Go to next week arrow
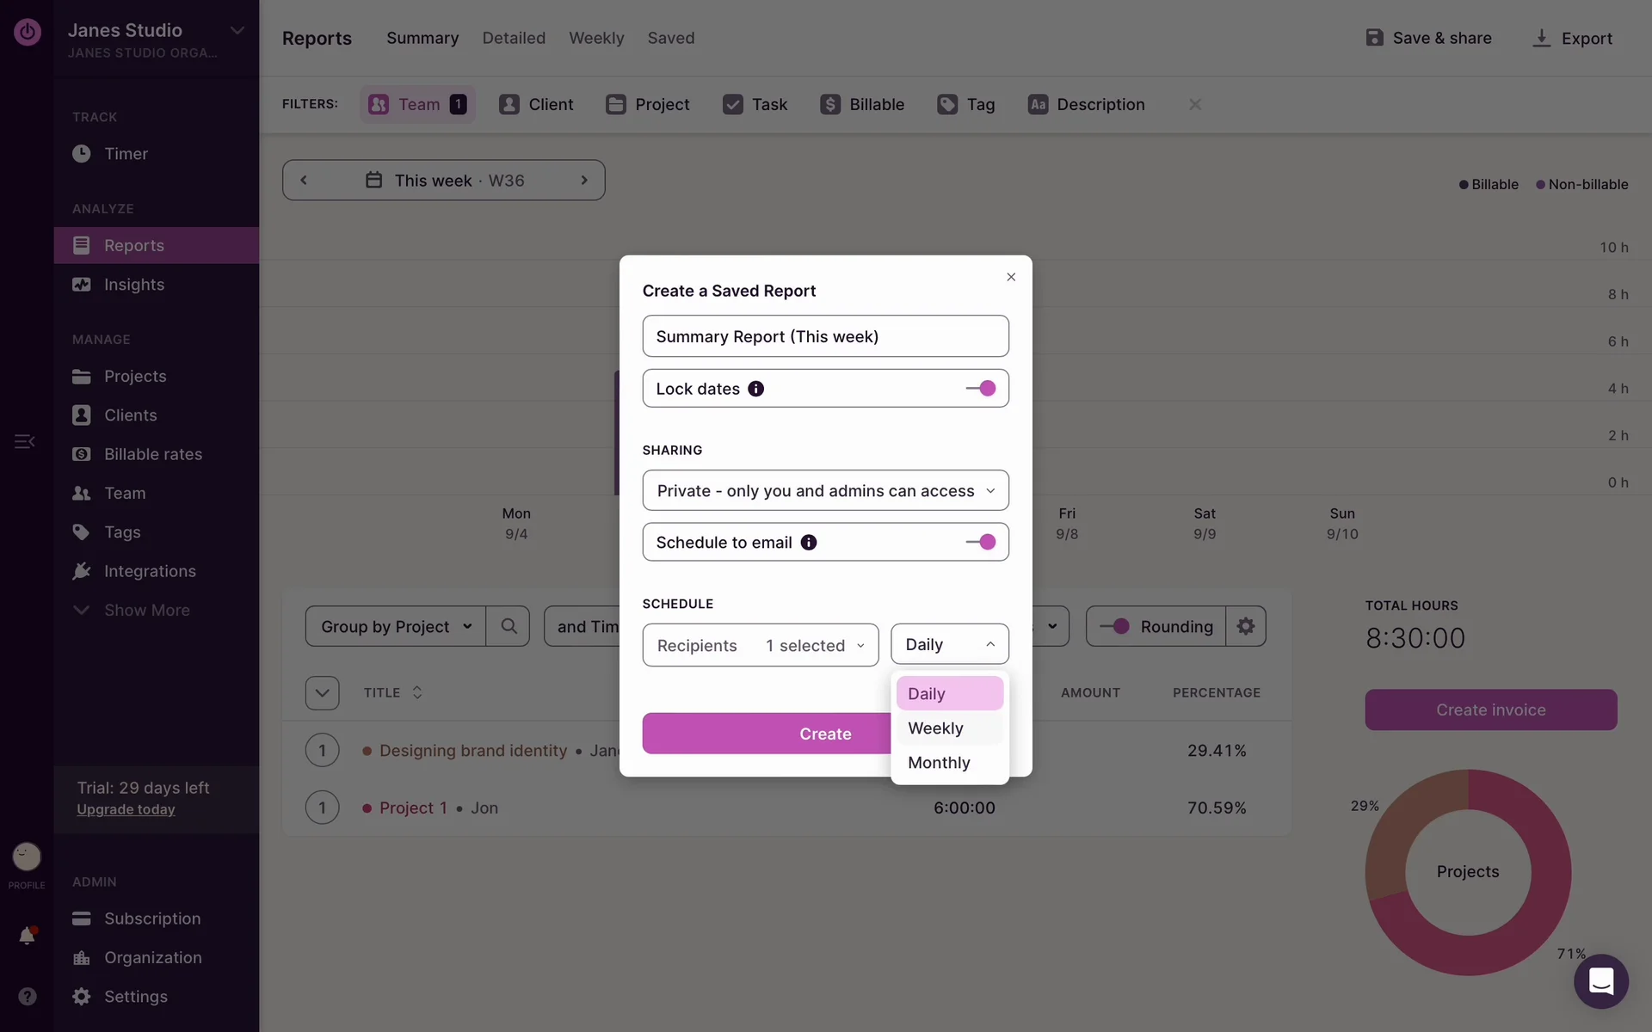The height and width of the screenshot is (1032, 1652). point(584,181)
